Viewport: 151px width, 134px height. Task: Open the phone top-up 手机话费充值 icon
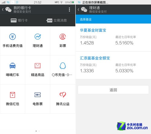[x=12, y=37]
